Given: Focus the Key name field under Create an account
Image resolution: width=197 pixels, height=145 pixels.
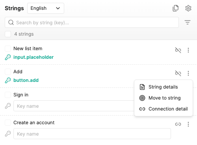Looking at the screenshot, I should tap(92, 134).
